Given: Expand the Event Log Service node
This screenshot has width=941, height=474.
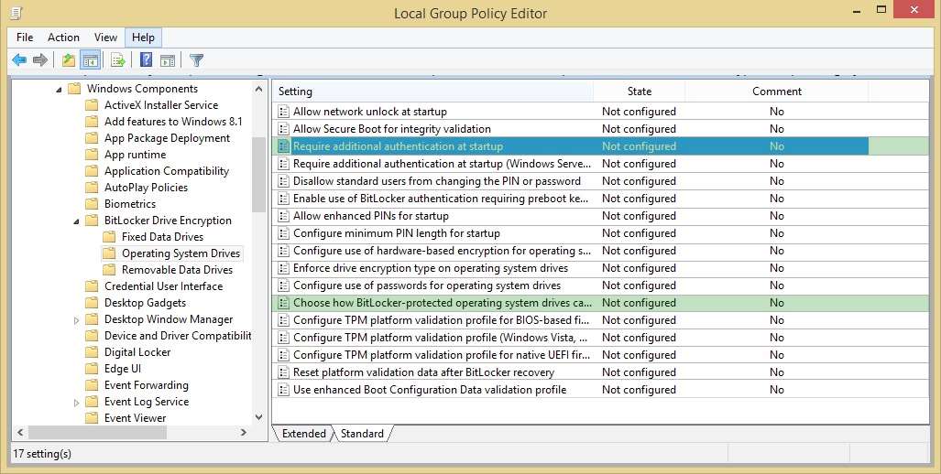Looking at the screenshot, I should (x=76, y=403).
